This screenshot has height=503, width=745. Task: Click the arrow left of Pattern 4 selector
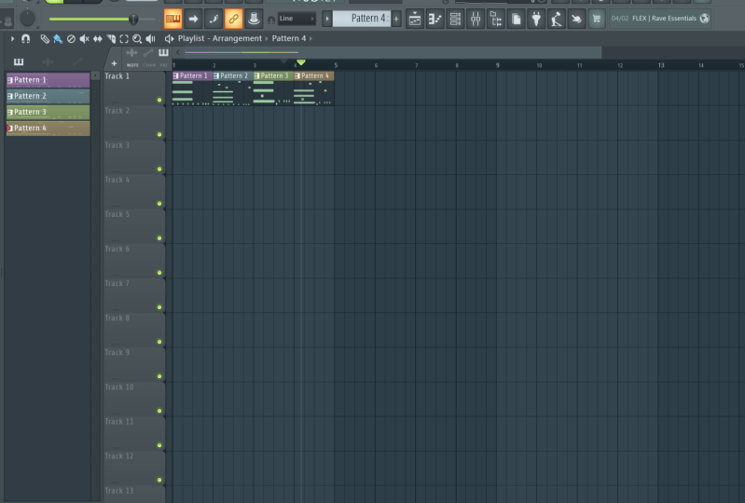point(327,19)
